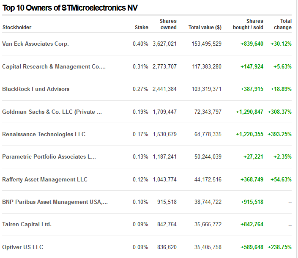298x258 pixels.
Task: Select shares bought value +1,290,847
Action: pos(250,112)
